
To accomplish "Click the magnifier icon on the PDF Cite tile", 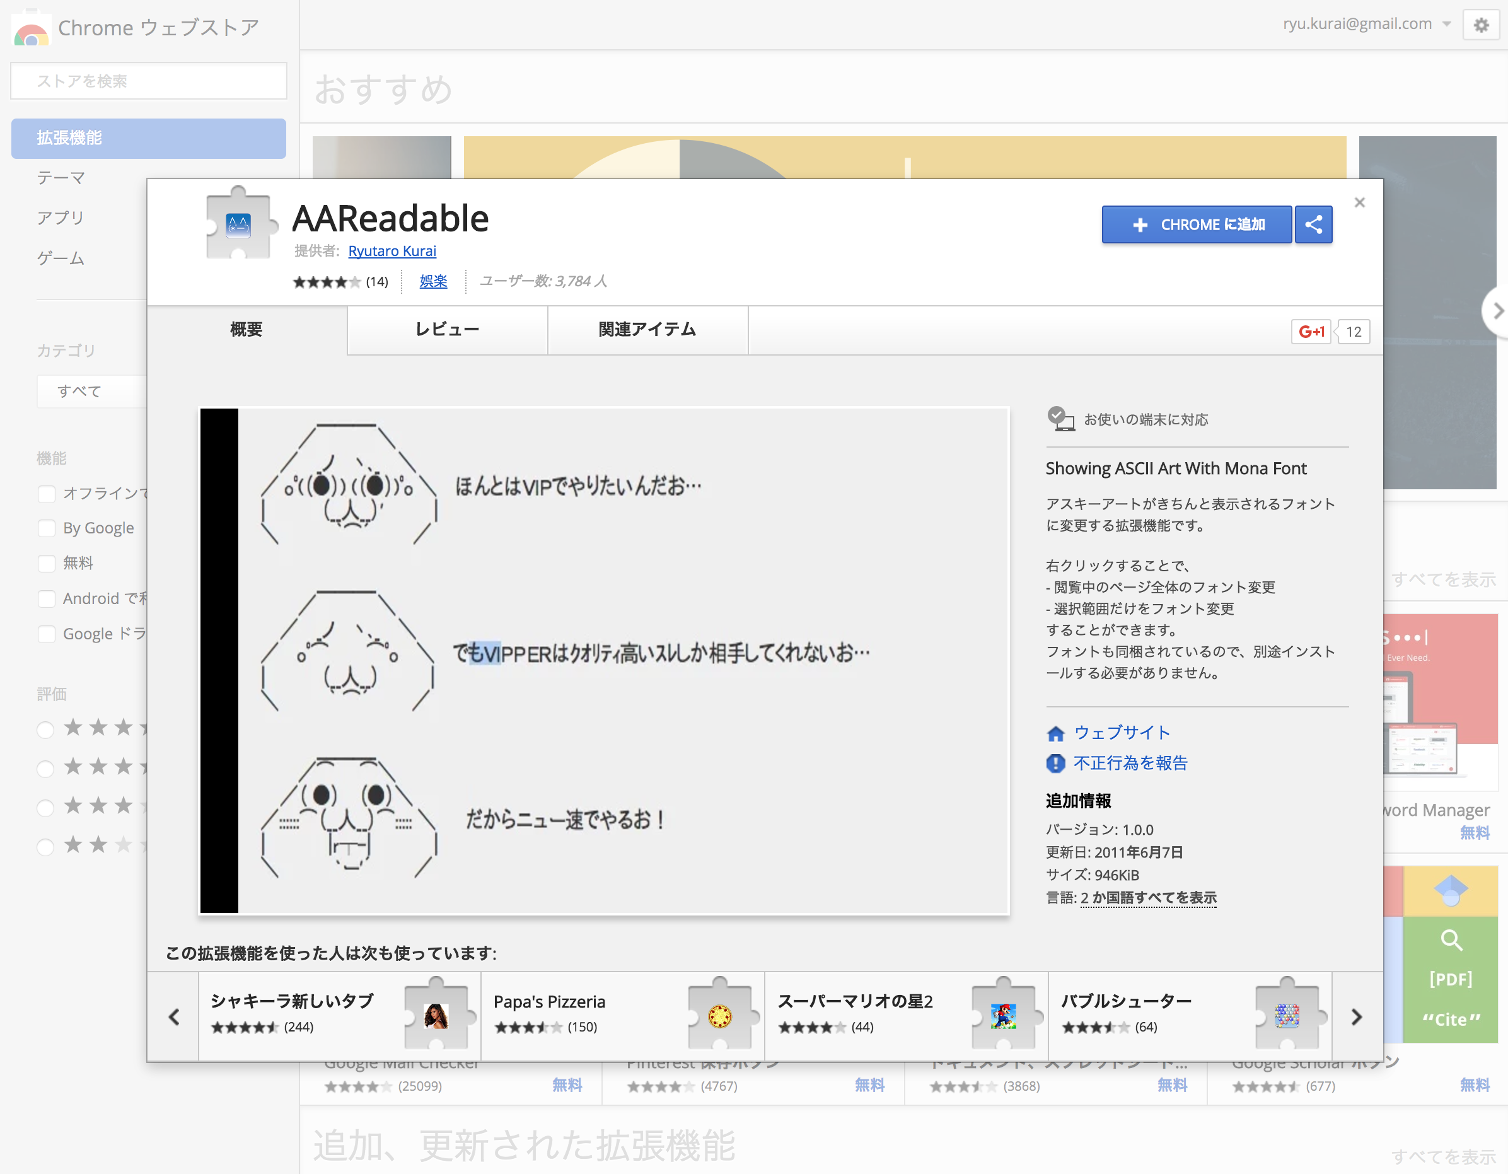I will click(1451, 940).
